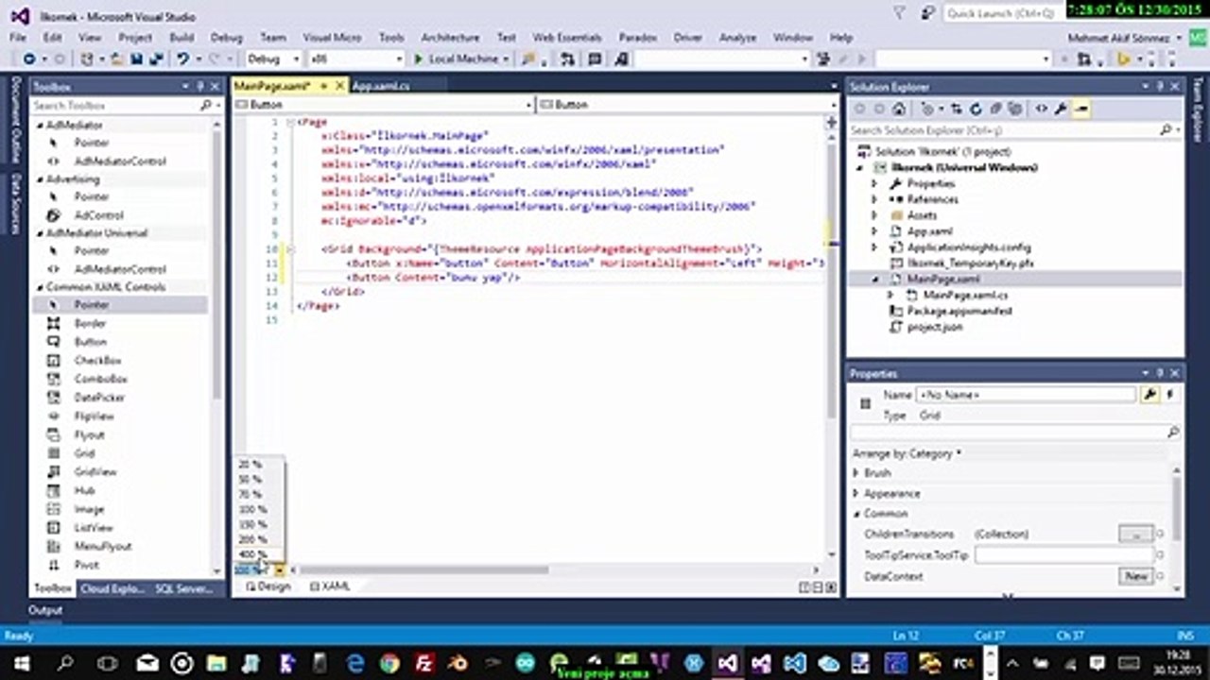Click View Code icon in Solution Explorer
Image resolution: width=1210 pixels, height=680 pixels.
click(x=1041, y=109)
